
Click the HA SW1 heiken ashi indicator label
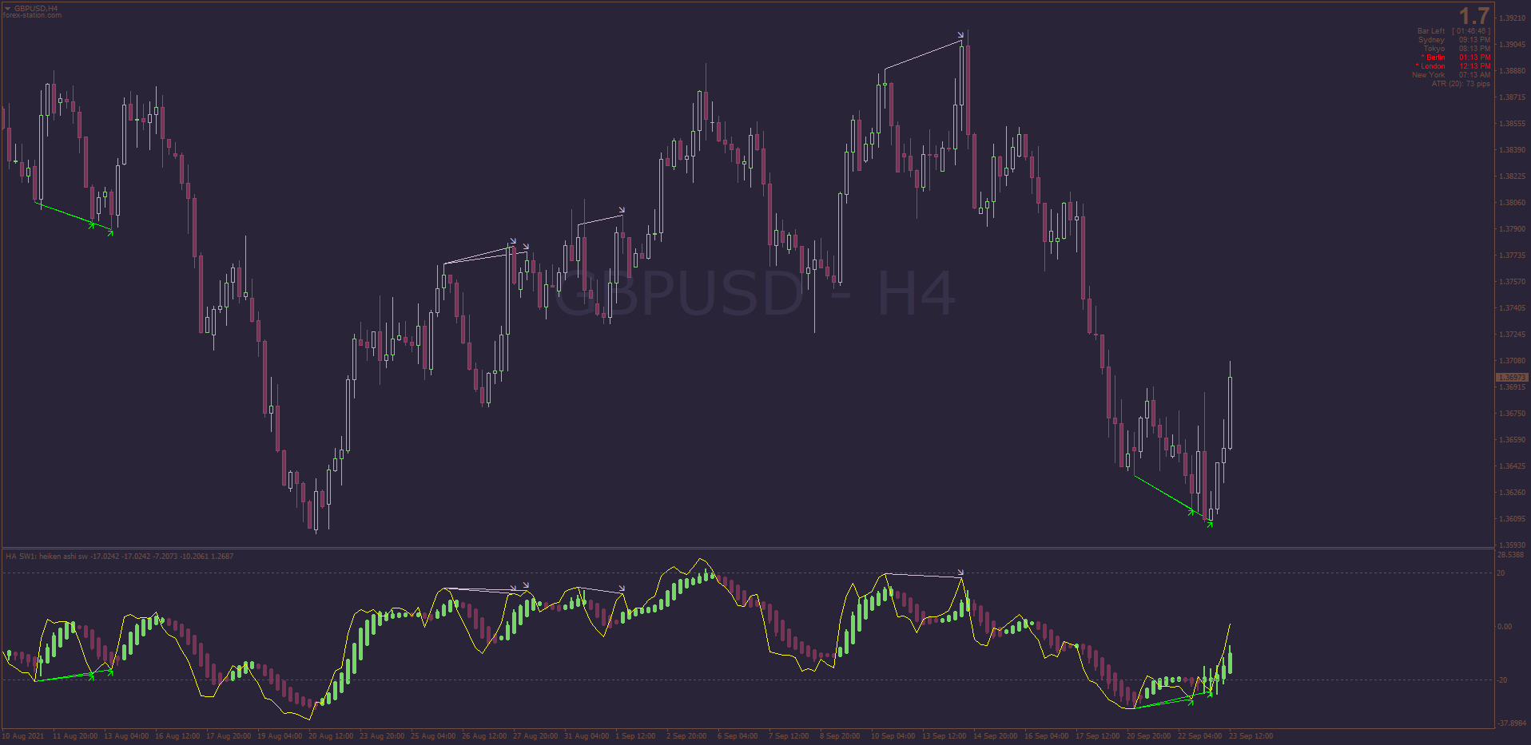pos(120,557)
